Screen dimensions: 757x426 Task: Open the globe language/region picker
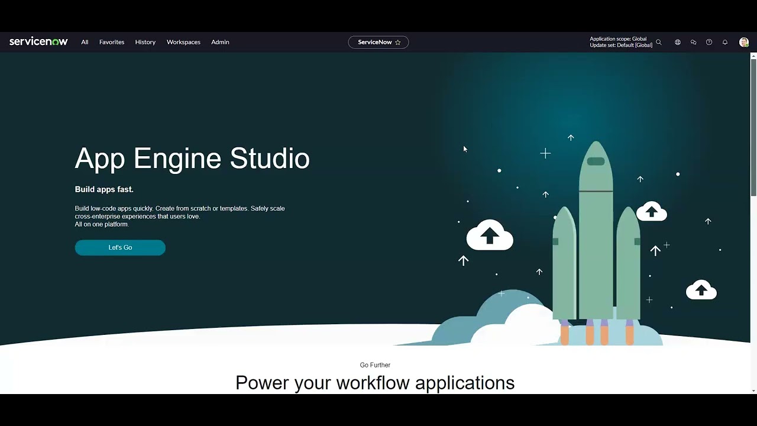tap(677, 42)
